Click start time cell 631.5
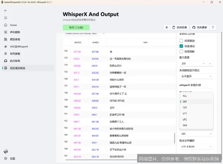Image resolution: width=223 pixels, height=164 pixels. point(77,73)
